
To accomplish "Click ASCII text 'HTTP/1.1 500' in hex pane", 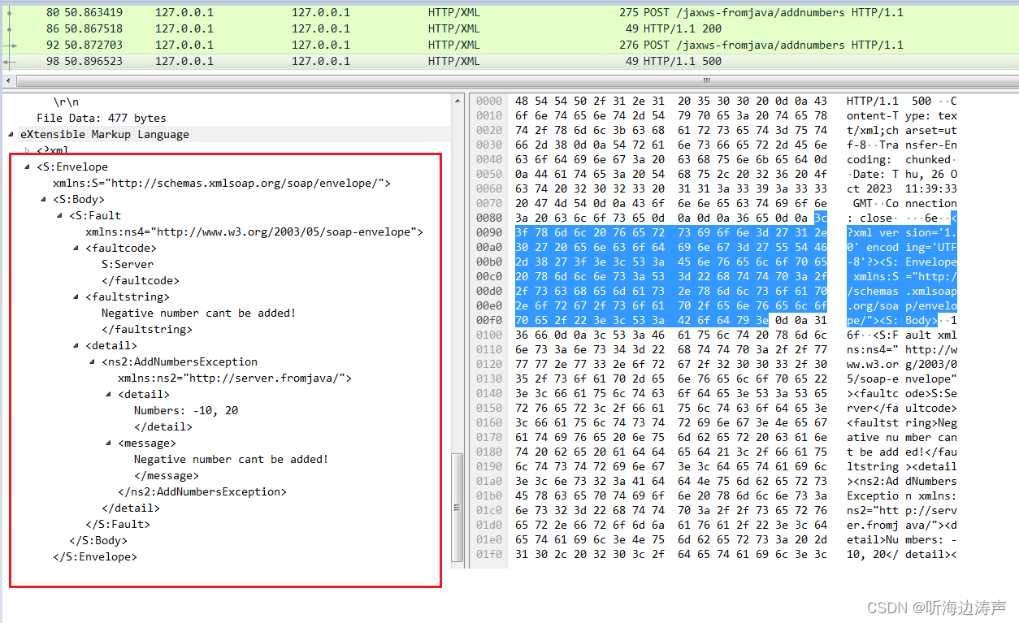I will click(889, 101).
